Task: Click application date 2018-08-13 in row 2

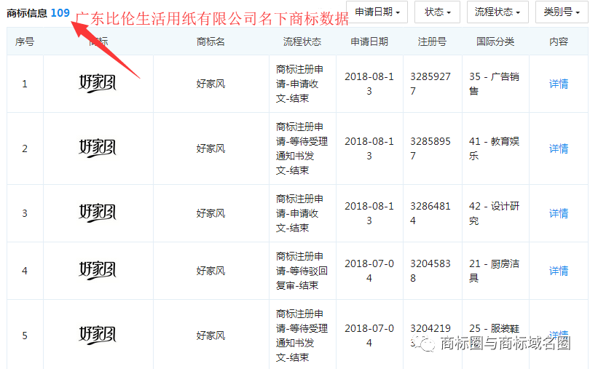Action: coord(369,148)
